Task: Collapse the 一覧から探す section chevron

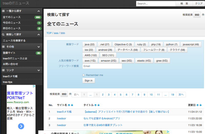Action: [x=39, y=11]
